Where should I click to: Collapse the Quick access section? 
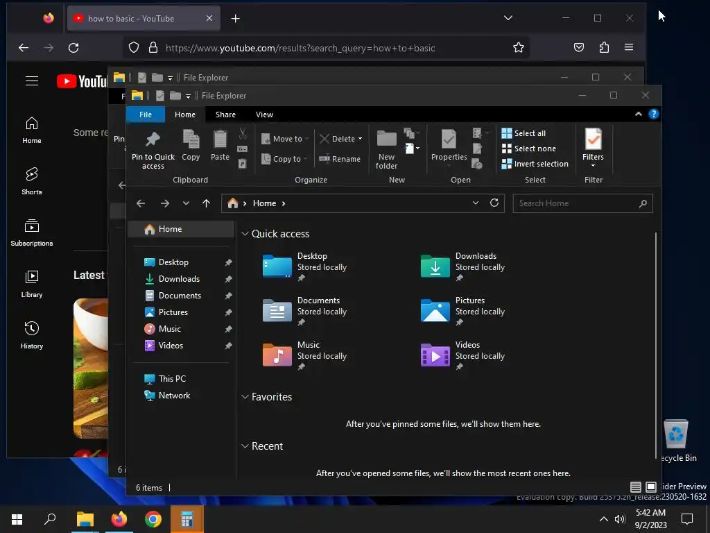coord(245,234)
